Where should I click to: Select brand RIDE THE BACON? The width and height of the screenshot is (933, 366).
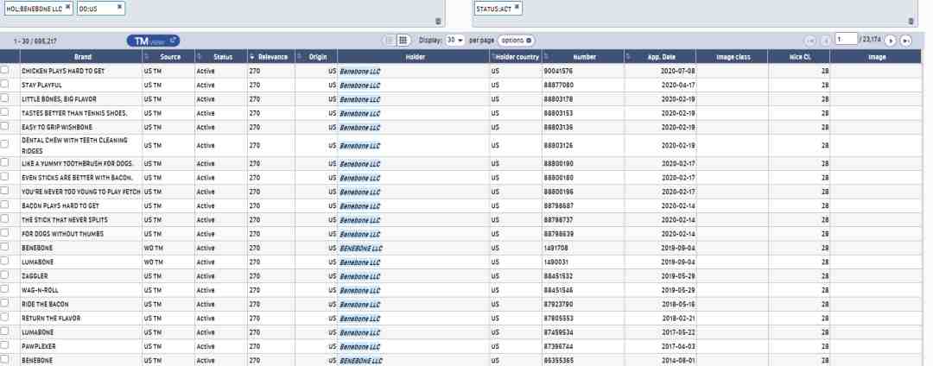tap(45, 304)
